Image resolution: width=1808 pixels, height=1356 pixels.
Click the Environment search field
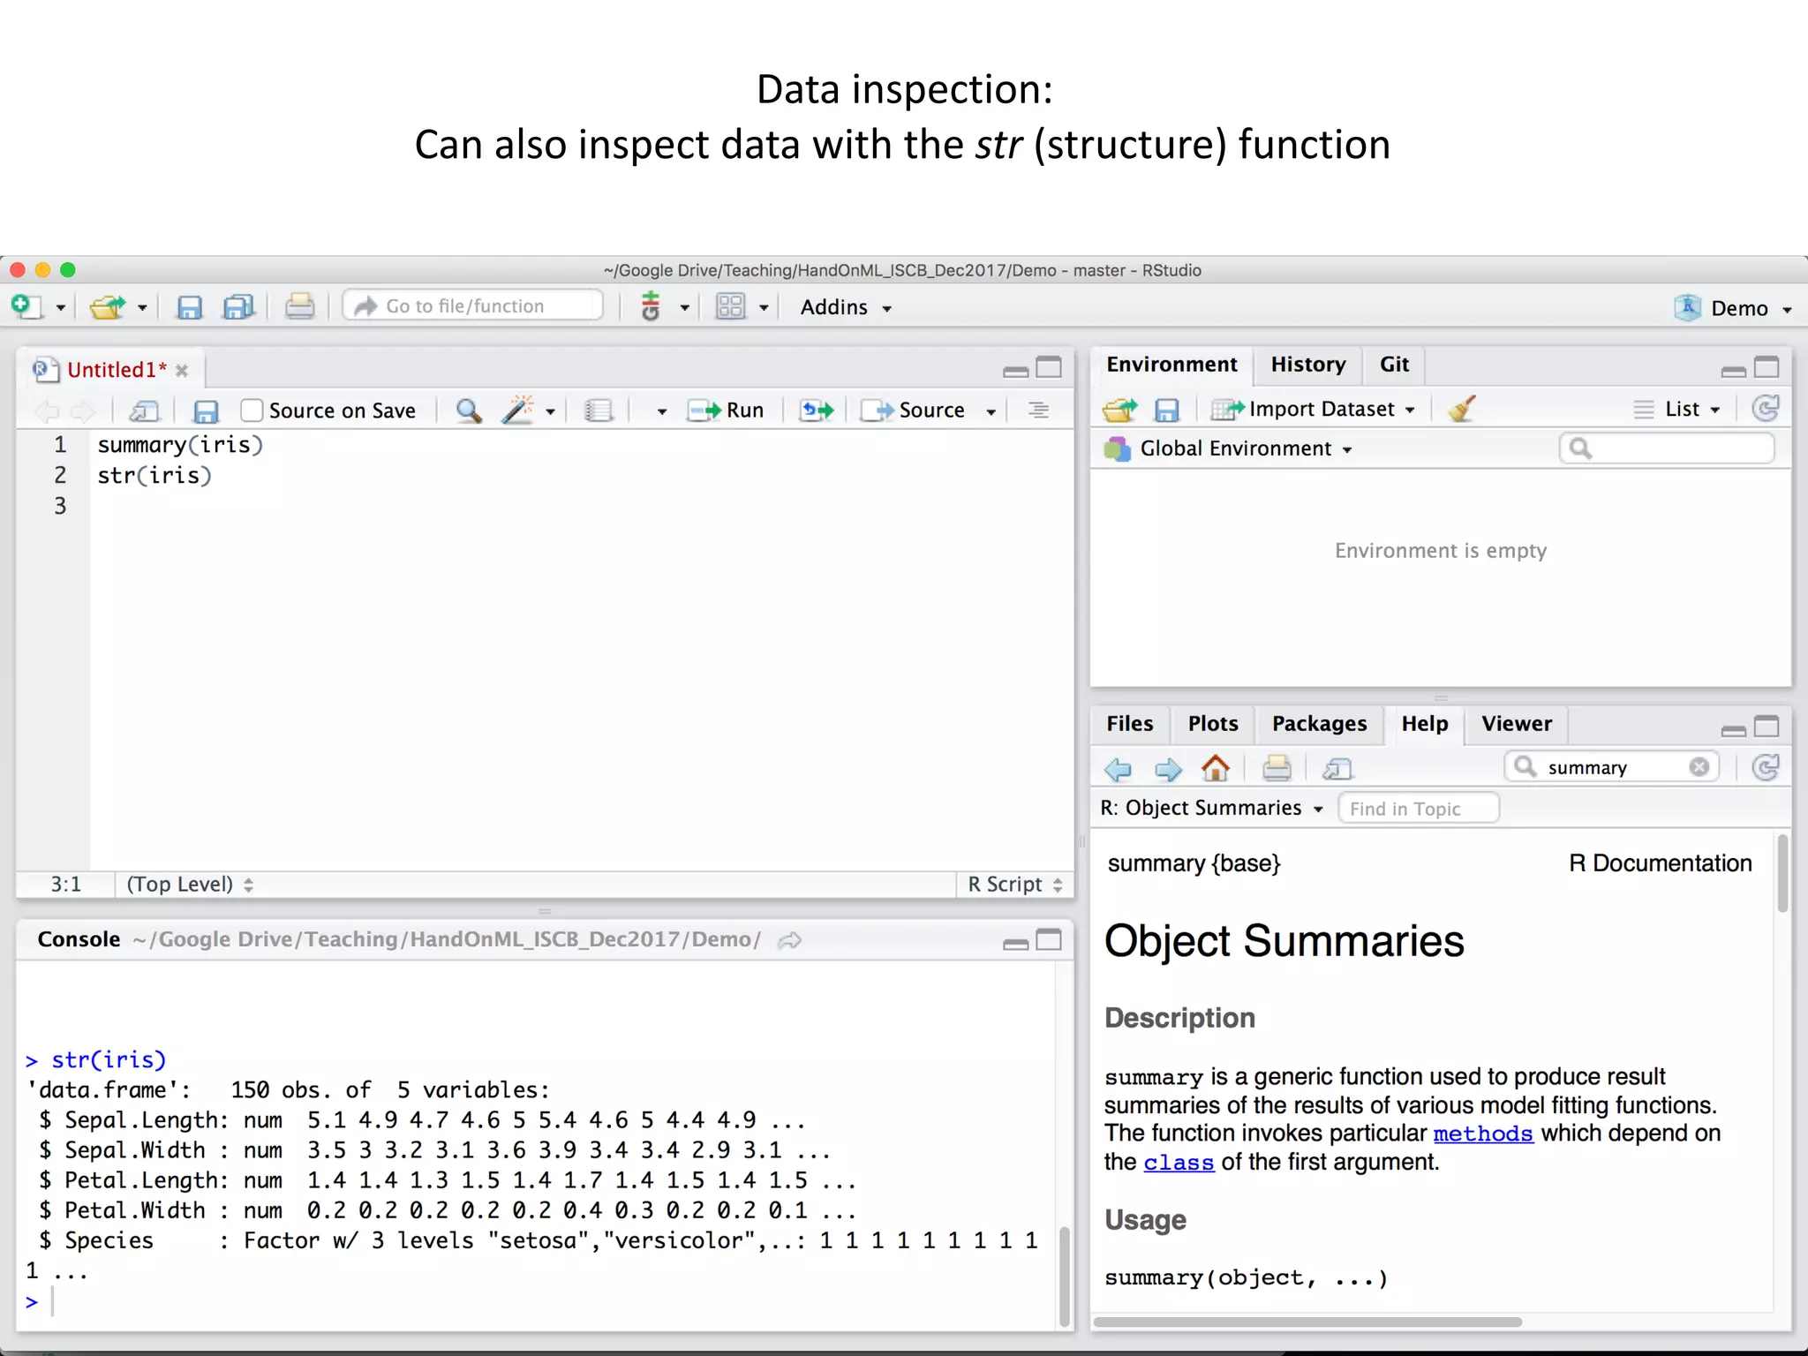[1667, 448]
